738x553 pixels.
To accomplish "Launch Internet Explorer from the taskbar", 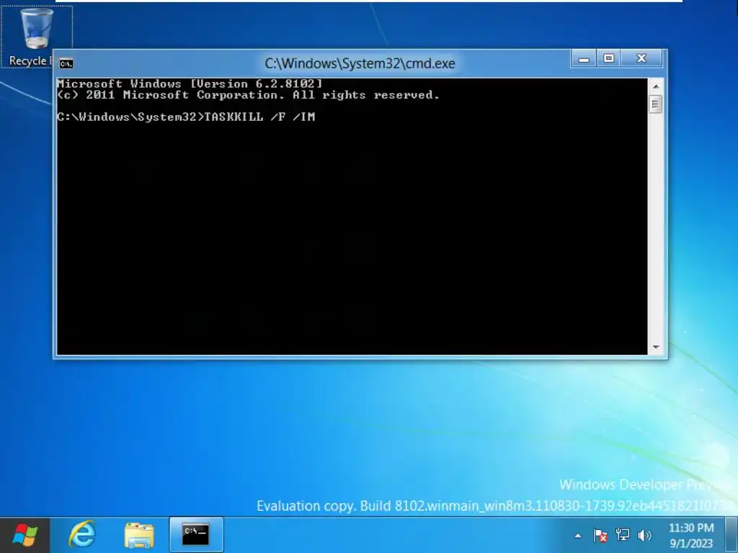I will [x=82, y=535].
